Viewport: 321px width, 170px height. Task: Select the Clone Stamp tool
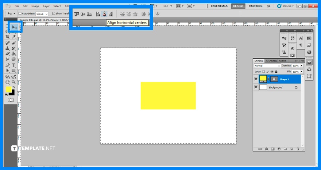[8, 49]
